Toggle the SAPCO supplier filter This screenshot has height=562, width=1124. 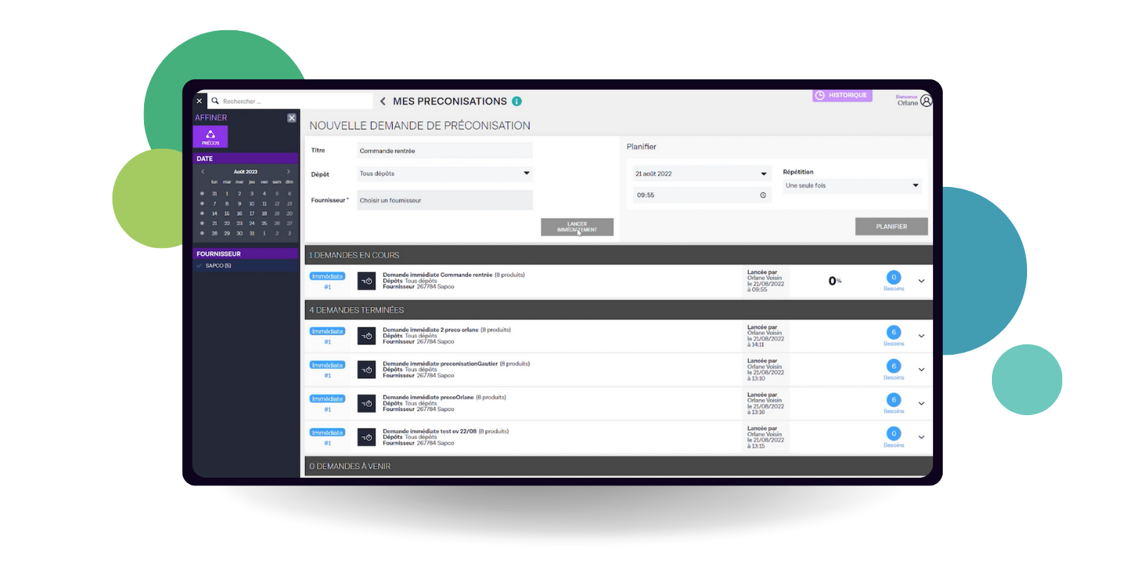200,266
